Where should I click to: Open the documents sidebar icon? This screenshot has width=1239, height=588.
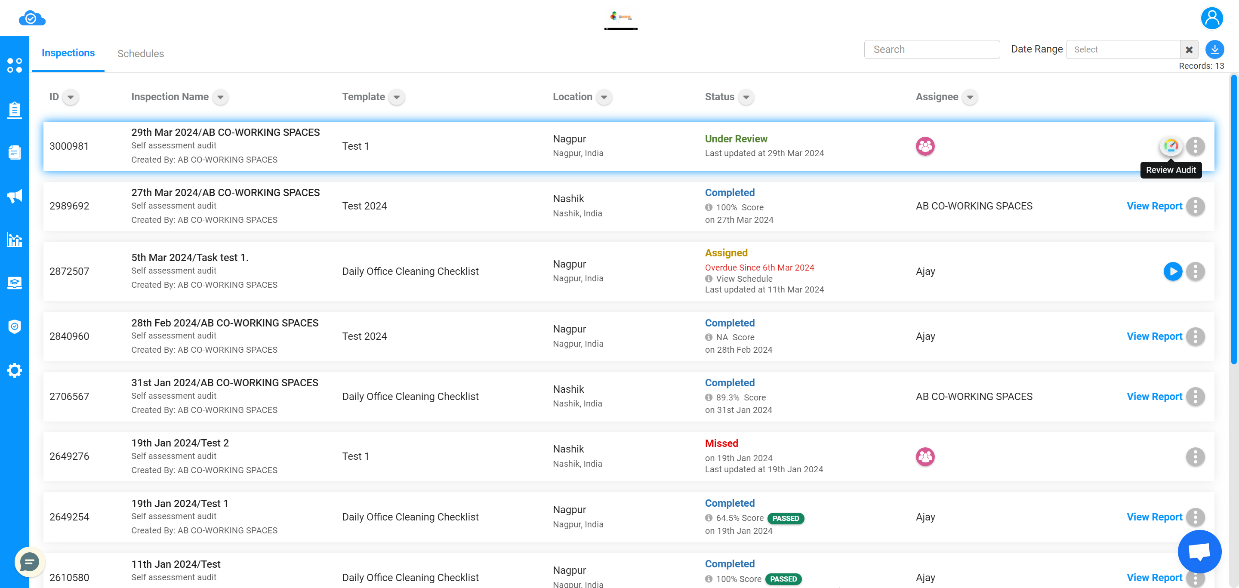coord(15,152)
